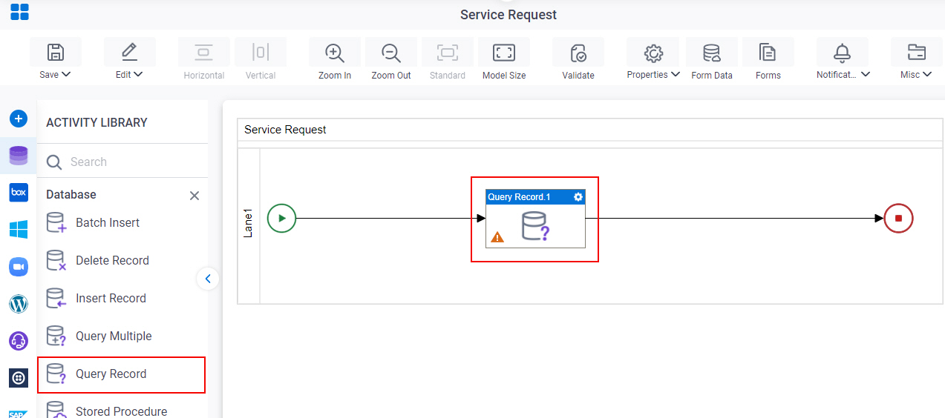The image size is (945, 418).
Task: Click the activity library Search field
Action: click(x=122, y=162)
